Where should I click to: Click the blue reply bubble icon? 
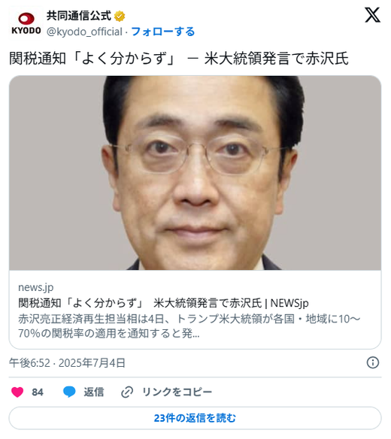click(69, 392)
